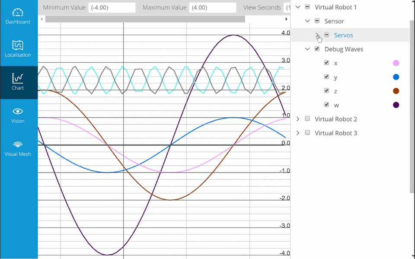Screen dimensions: 415x259
Task: Disable the y wave plot
Action: pyautogui.click(x=327, y=77)
